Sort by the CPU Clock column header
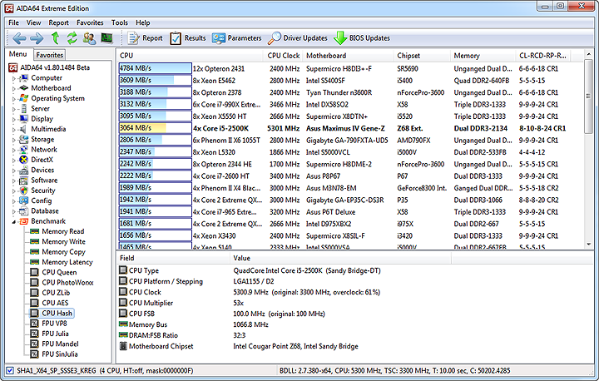Screen dimensions: 599x381 (x=284, y=56)
